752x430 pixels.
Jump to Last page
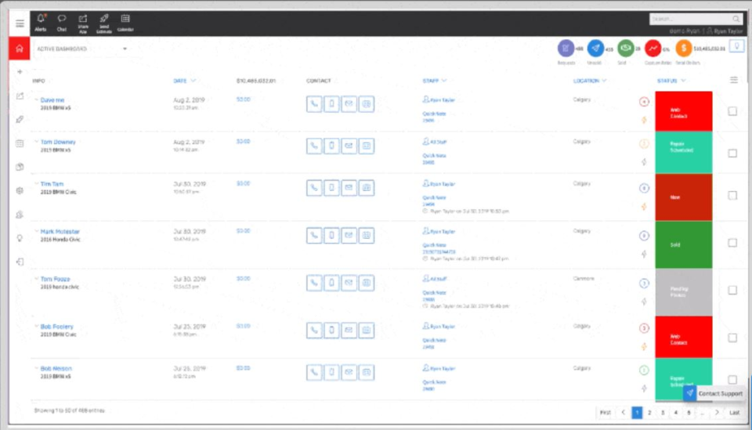734,412
